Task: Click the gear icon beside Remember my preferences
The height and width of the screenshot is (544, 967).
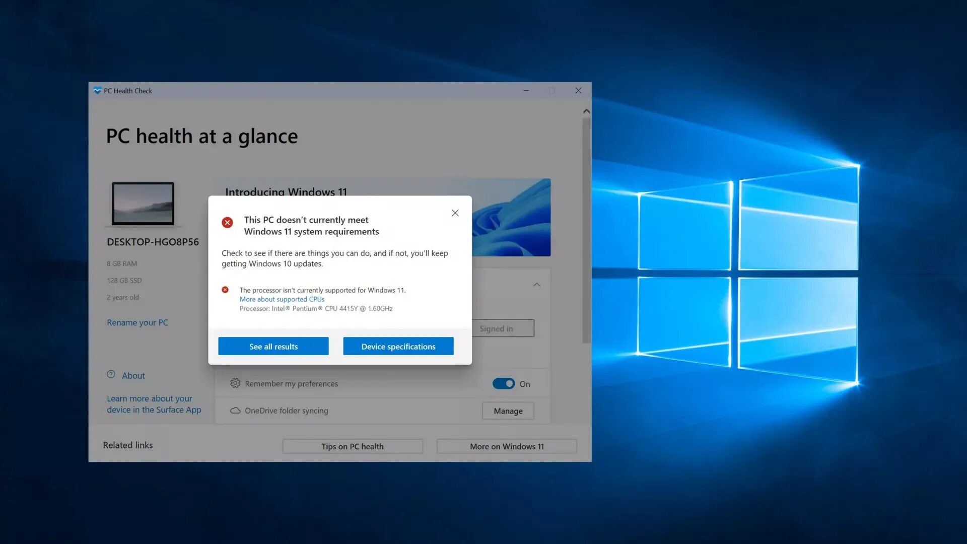Action: (x=235, y=383)
